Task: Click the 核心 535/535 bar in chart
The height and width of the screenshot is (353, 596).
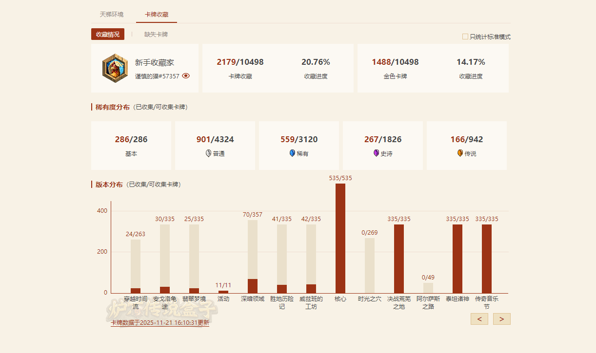Action: coord(340,238)
